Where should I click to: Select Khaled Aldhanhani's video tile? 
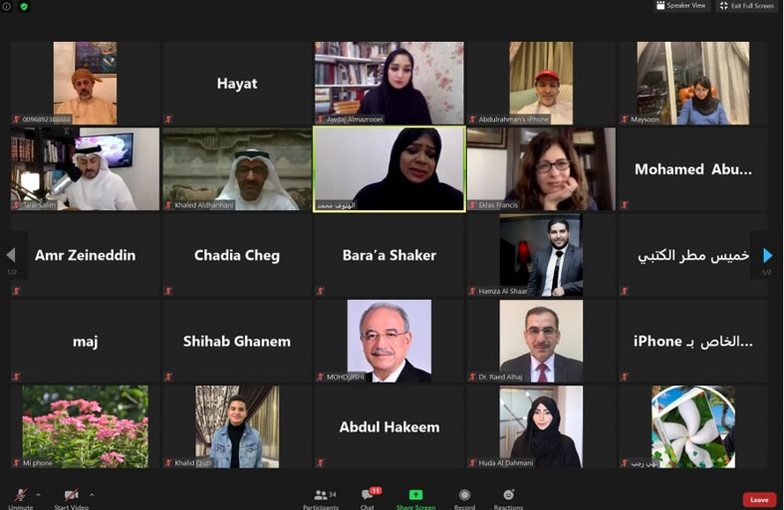(237, 169)
